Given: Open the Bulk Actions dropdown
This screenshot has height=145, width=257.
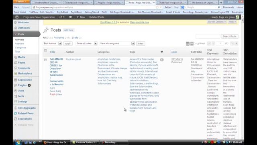Looking at the screenshot, I should pyautogui.click(x=53, y=43).
